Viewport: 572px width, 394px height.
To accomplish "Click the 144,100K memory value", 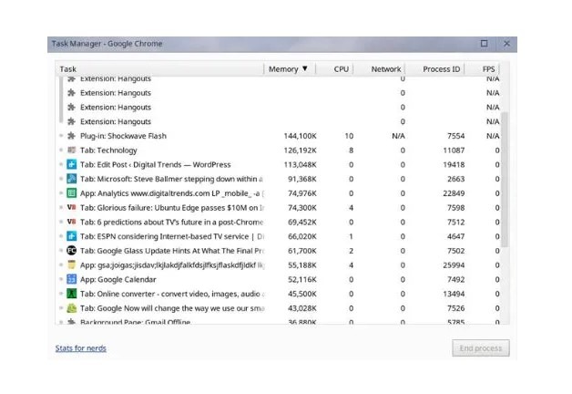I will (x=300, y=136).
